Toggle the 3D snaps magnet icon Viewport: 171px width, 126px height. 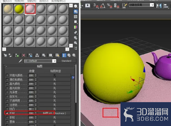(96, 6)
